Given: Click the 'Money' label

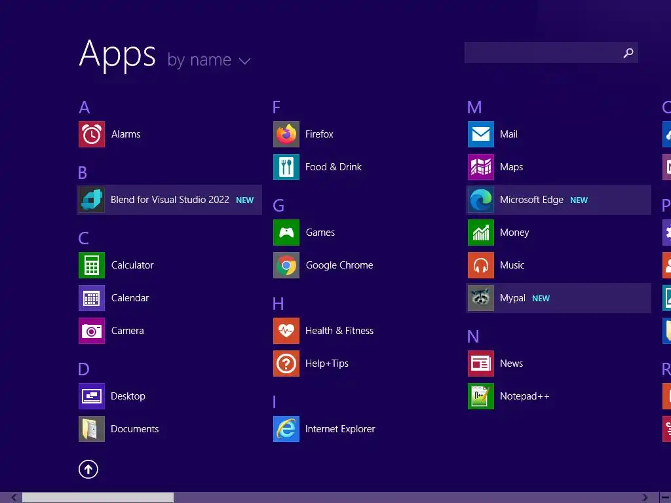Looking at the screenshot, I should click(514, 233).
